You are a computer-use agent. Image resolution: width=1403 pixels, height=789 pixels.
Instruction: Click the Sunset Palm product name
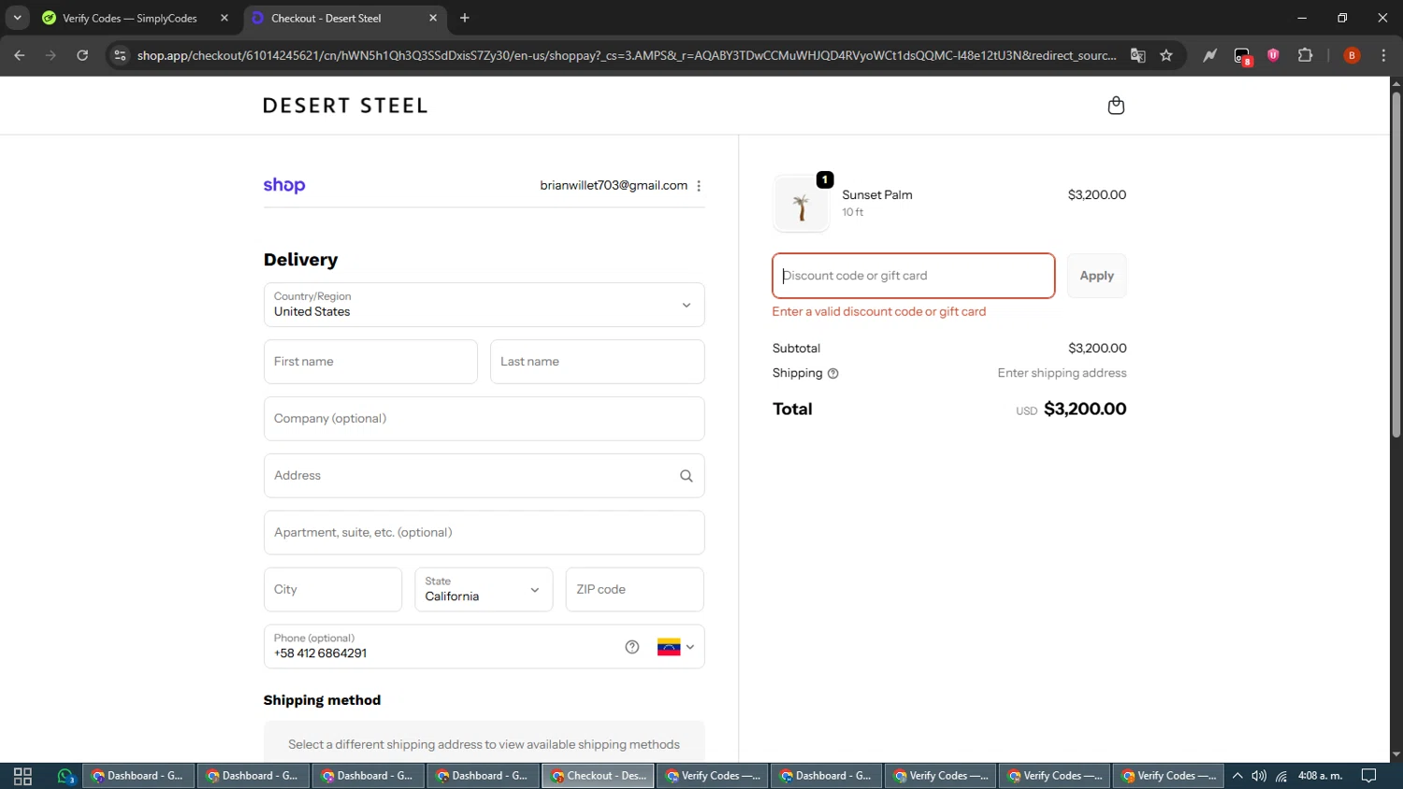point(877,194)
